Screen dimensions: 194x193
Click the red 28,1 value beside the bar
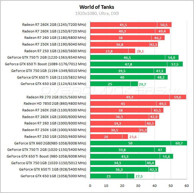(x=141, y=51)
